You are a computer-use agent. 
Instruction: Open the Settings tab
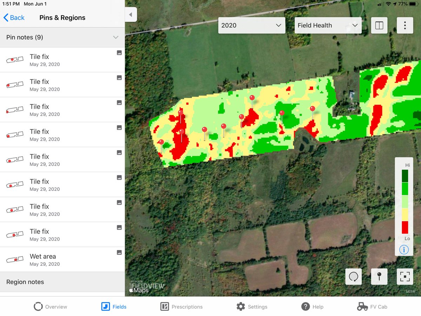click(252, 307)
